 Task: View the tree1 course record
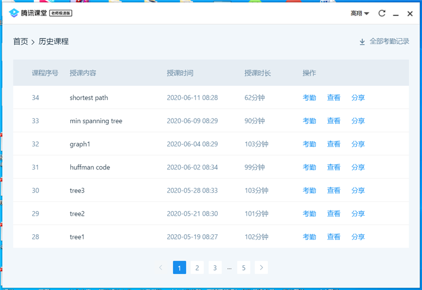coord(333,237)
